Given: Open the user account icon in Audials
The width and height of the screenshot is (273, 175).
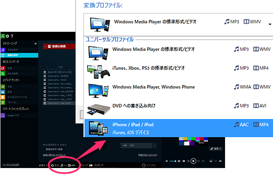Looking at the screenshot, I should [x=3, y=36].
